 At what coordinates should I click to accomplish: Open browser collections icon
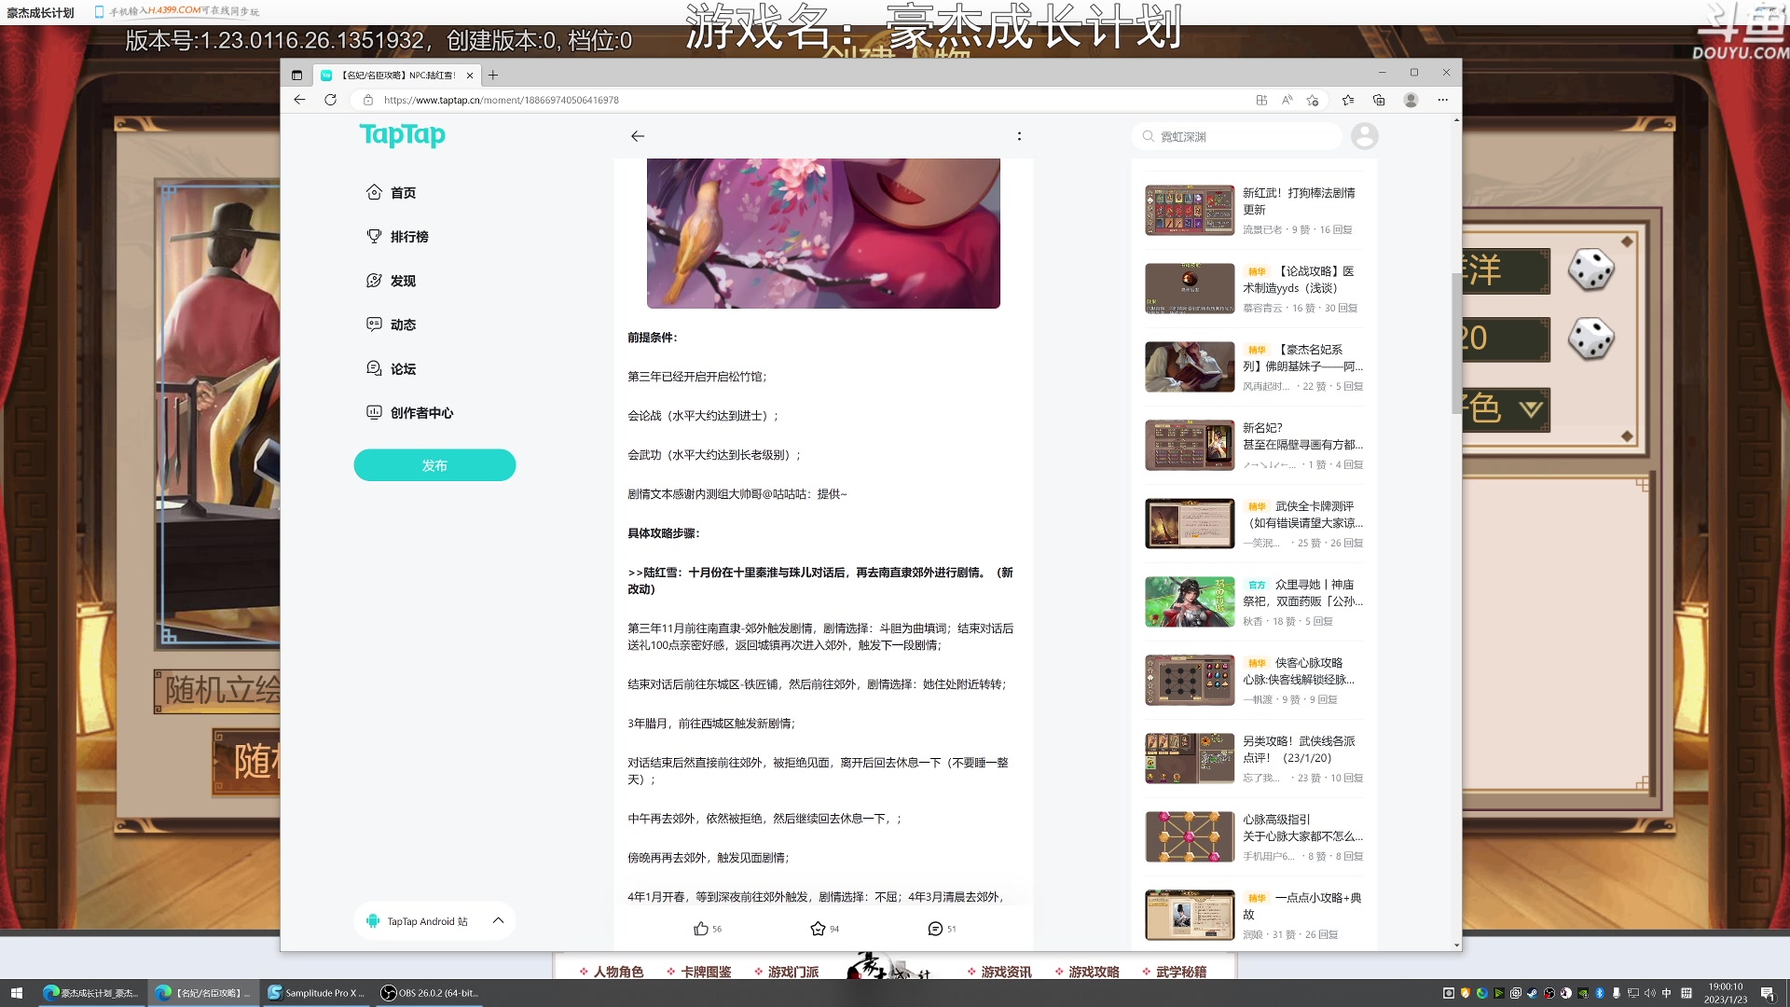pyautogui.click(x=1379, y=100)
